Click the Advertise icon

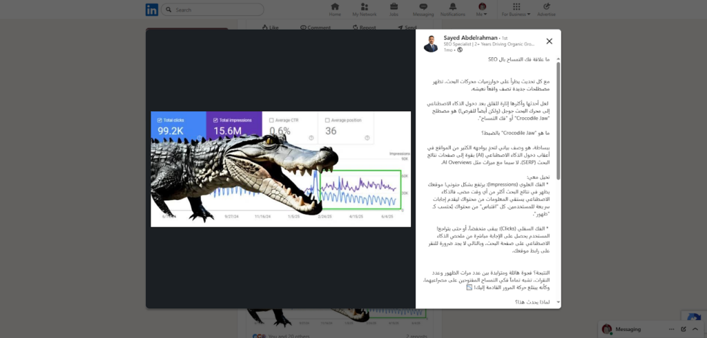click(x=546, y=9)
